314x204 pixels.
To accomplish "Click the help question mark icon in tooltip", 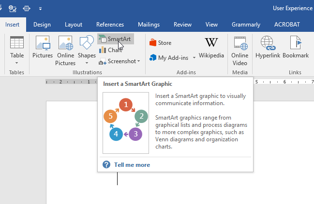I will point(106,164).
